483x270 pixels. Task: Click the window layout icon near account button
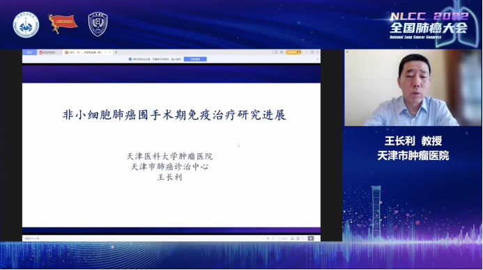[x=275, y=52]
